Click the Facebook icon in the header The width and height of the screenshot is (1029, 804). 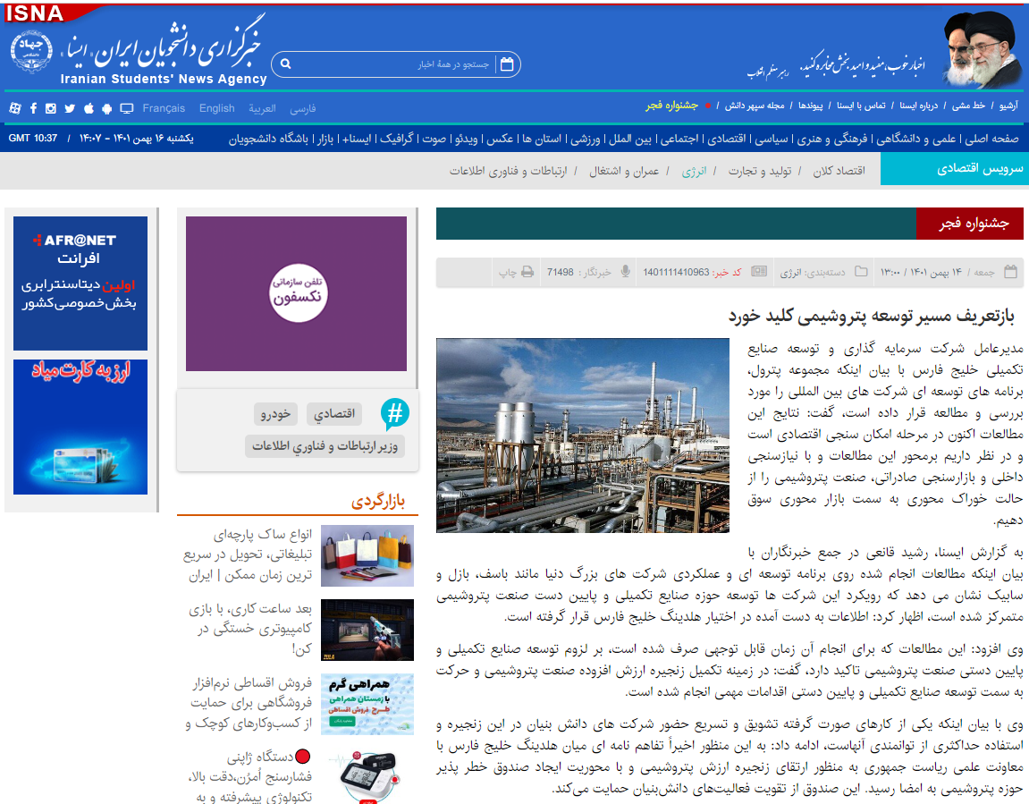[x=33, y=108]
